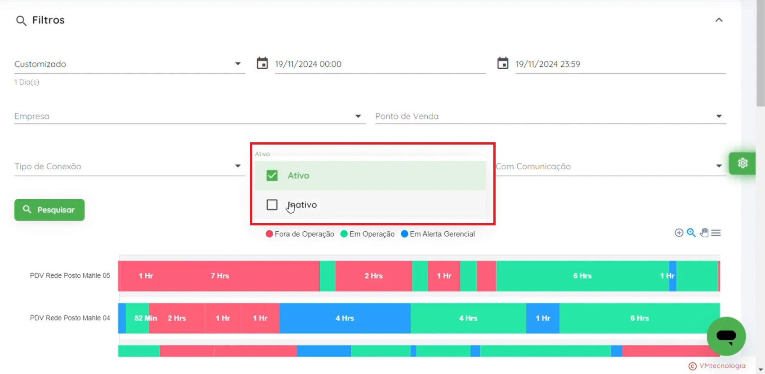Click the PDV Rede Posto Mahle 04 label

coord(70,318)
